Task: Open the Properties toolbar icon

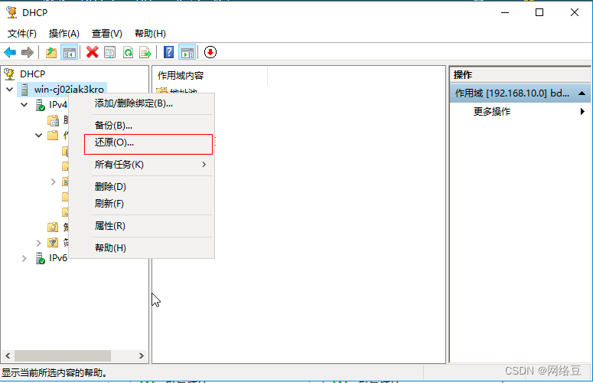Action: click(x=110, y=52)
